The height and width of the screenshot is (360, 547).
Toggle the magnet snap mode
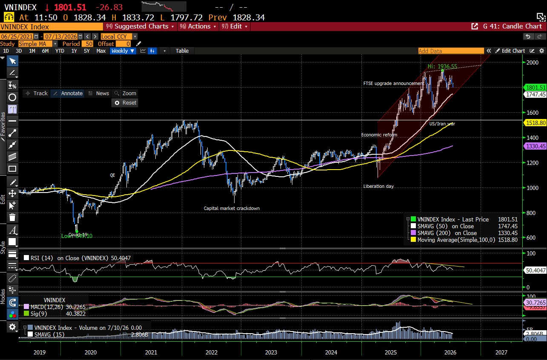(12, 303)
